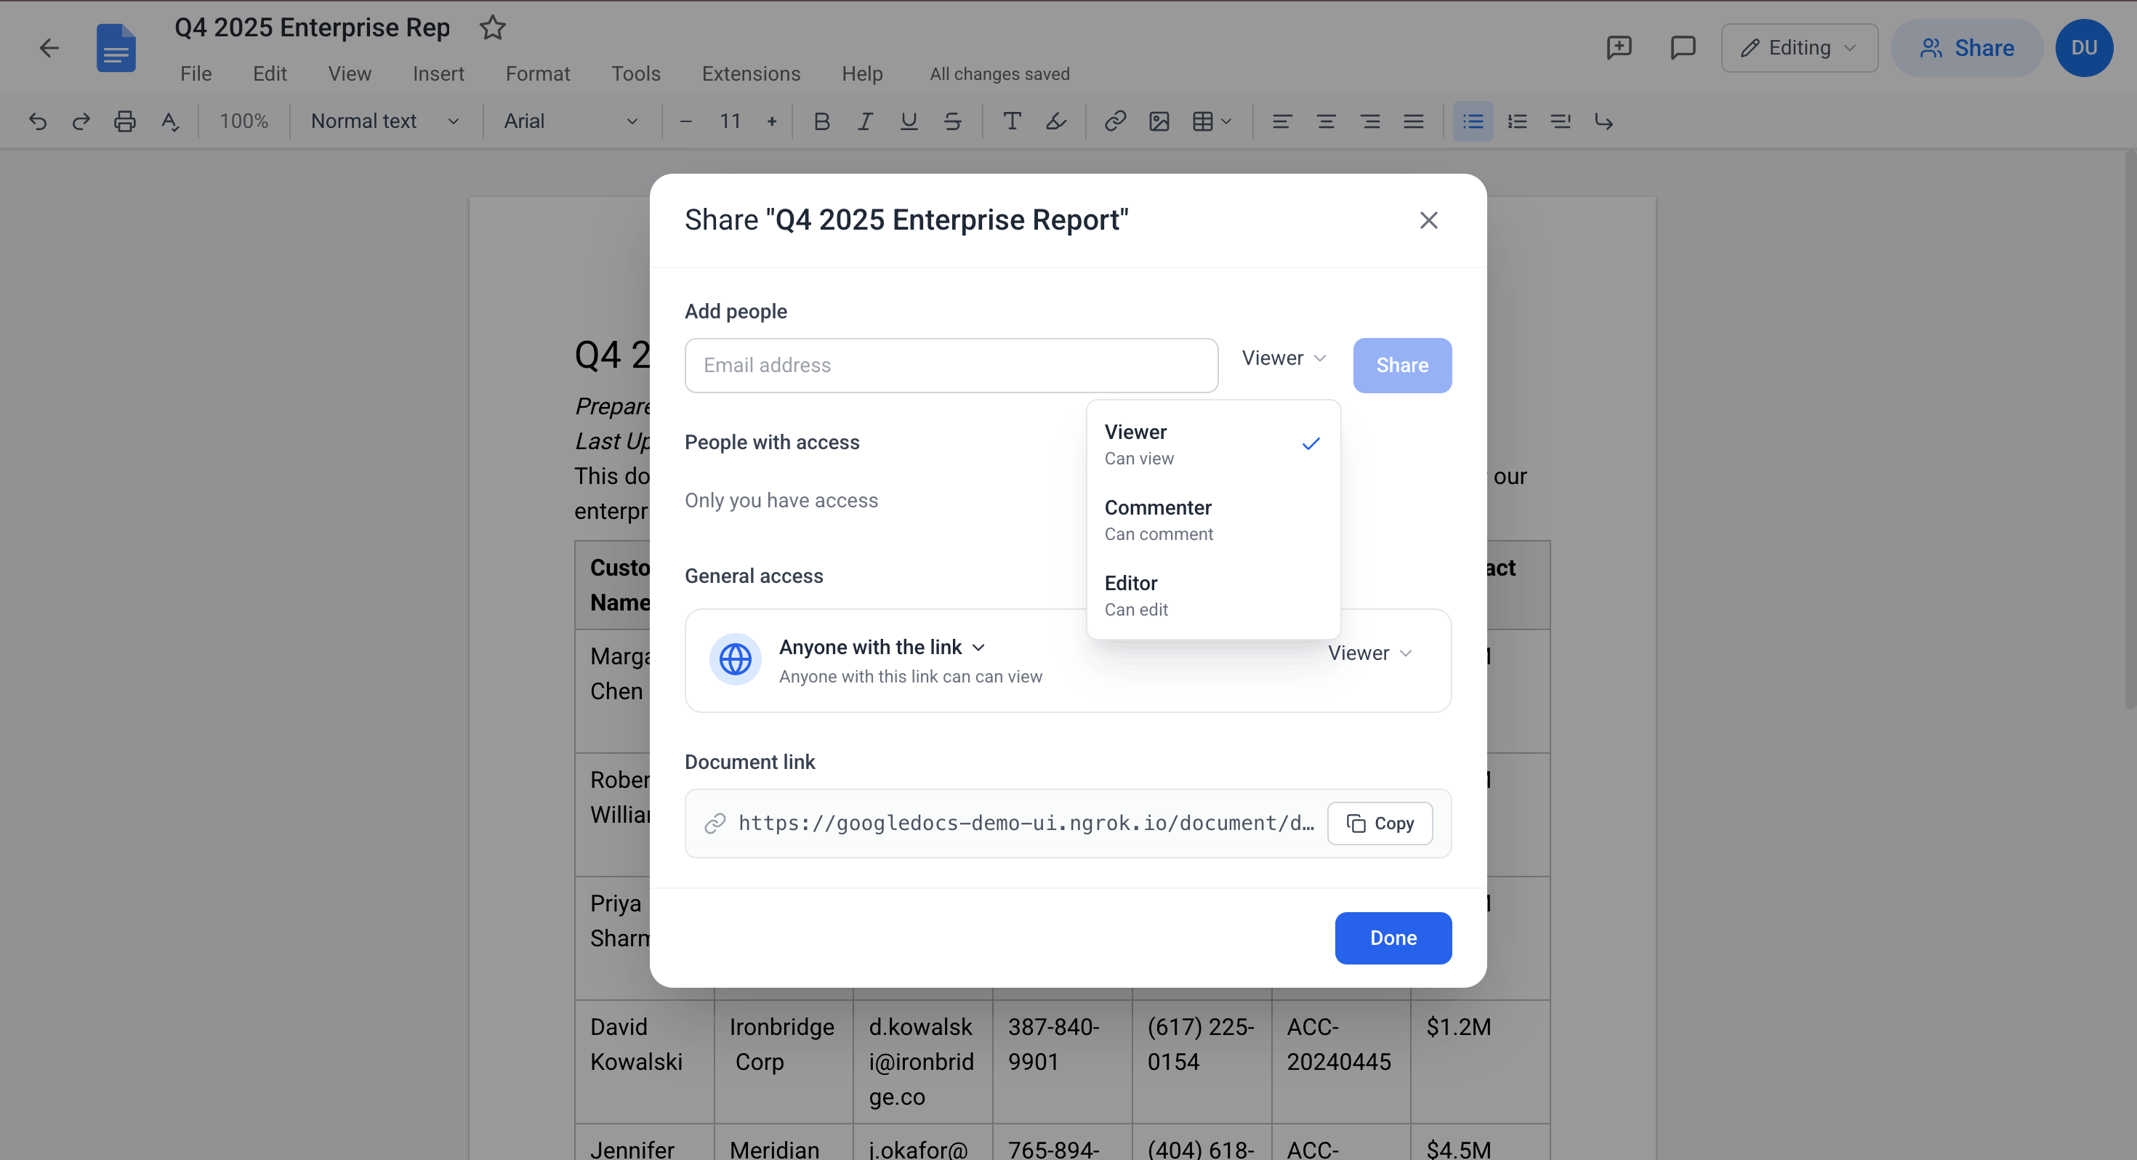Star the Q4 2025 Enterprise document

493,28
